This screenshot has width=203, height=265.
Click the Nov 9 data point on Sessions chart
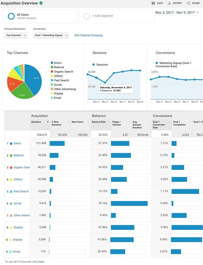140,70
